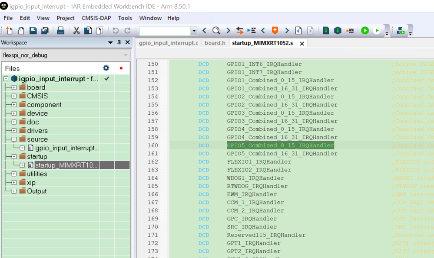
Task: Open the View menu
Action: click(x=43, y=18)
